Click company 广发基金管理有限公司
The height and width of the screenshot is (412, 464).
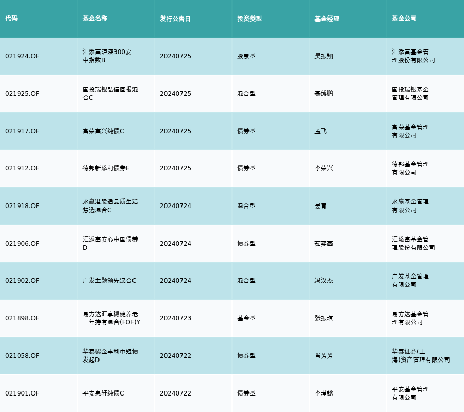pos(410,281)
